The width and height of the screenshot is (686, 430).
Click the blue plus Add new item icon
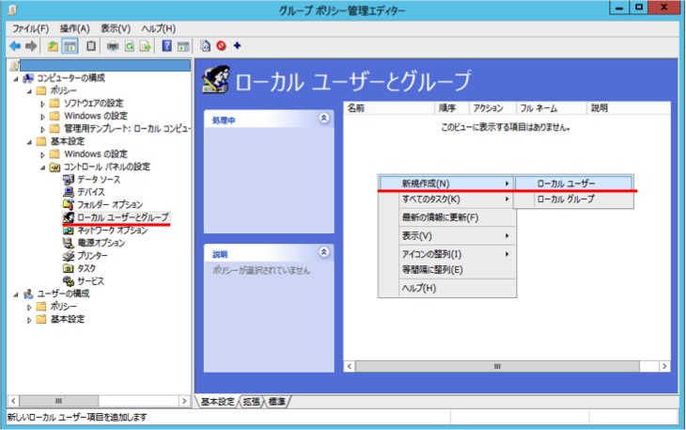(x=237, y=45)
